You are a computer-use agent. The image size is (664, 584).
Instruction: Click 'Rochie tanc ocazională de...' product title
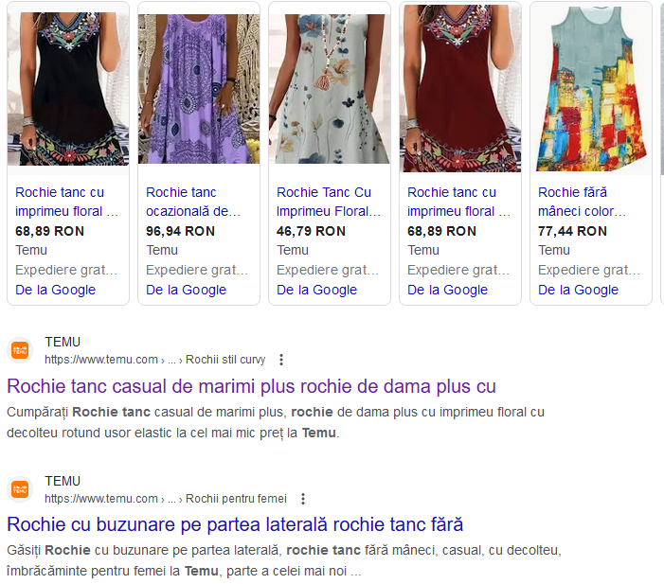193,202
